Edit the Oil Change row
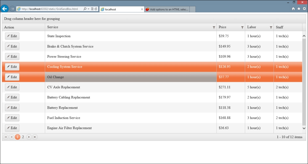The height and width of the screenshot is (164, 308). coord(12,77)
